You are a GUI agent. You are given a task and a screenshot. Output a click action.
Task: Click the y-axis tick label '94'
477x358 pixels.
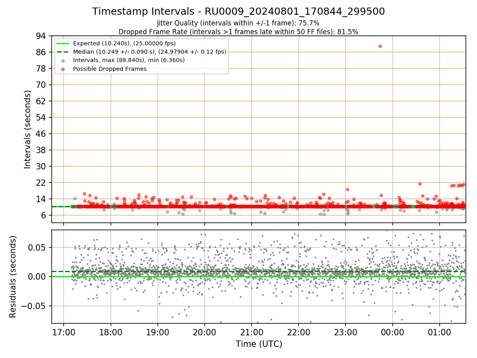41,36
